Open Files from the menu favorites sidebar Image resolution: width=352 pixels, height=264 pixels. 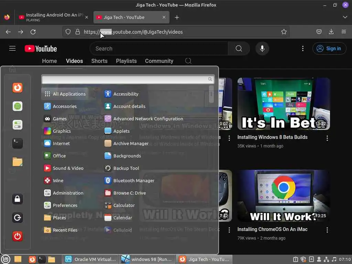click(18, 162)
